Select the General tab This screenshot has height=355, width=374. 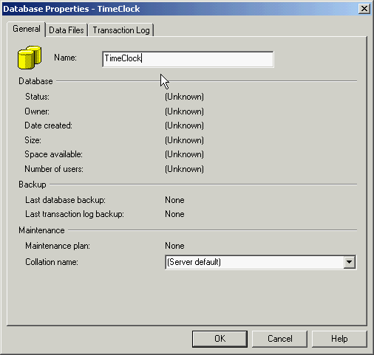pos(27,29)
